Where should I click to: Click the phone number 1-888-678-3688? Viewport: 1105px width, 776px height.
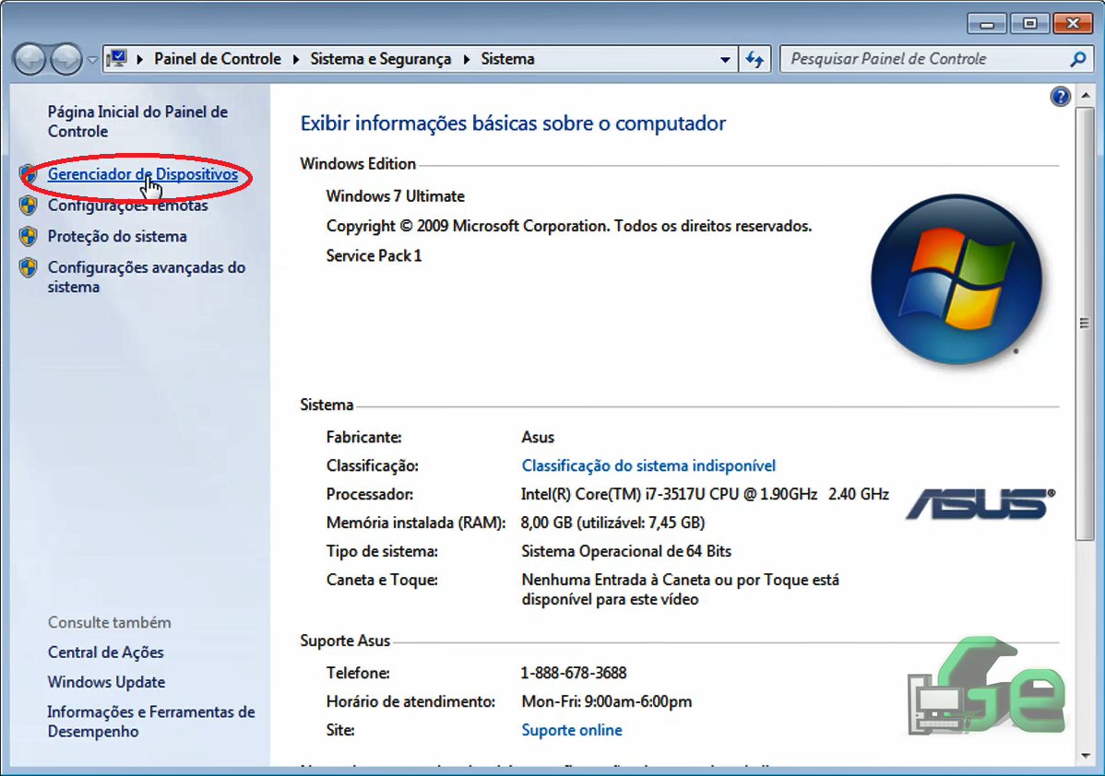pos(574,673)
